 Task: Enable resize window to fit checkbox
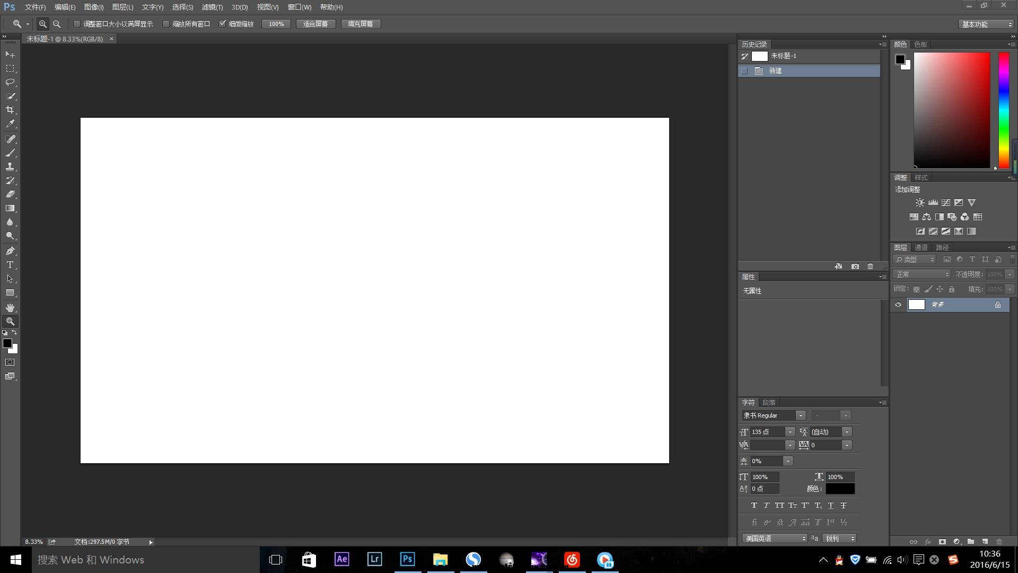77,24
